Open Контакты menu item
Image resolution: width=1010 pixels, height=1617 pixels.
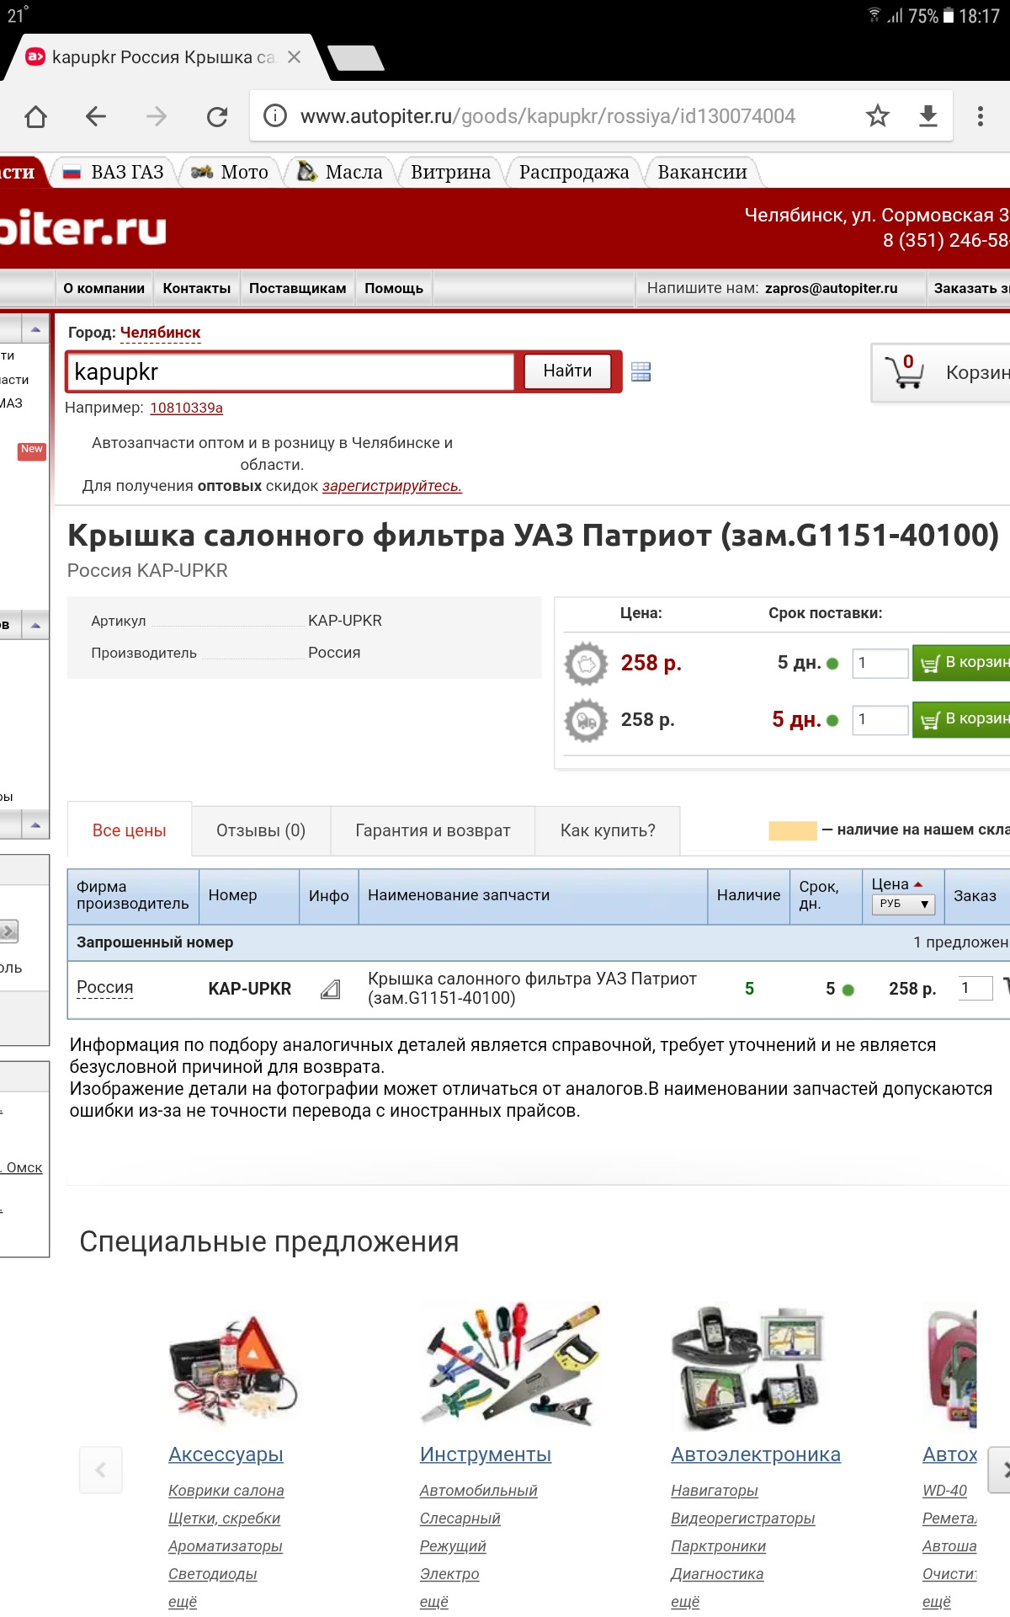click(x=197, y=288)
